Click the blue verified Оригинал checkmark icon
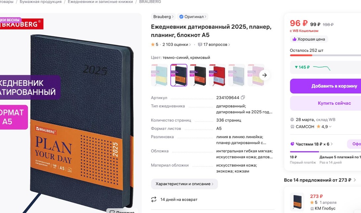Screen dimensions: 361x213 [181, 17]
